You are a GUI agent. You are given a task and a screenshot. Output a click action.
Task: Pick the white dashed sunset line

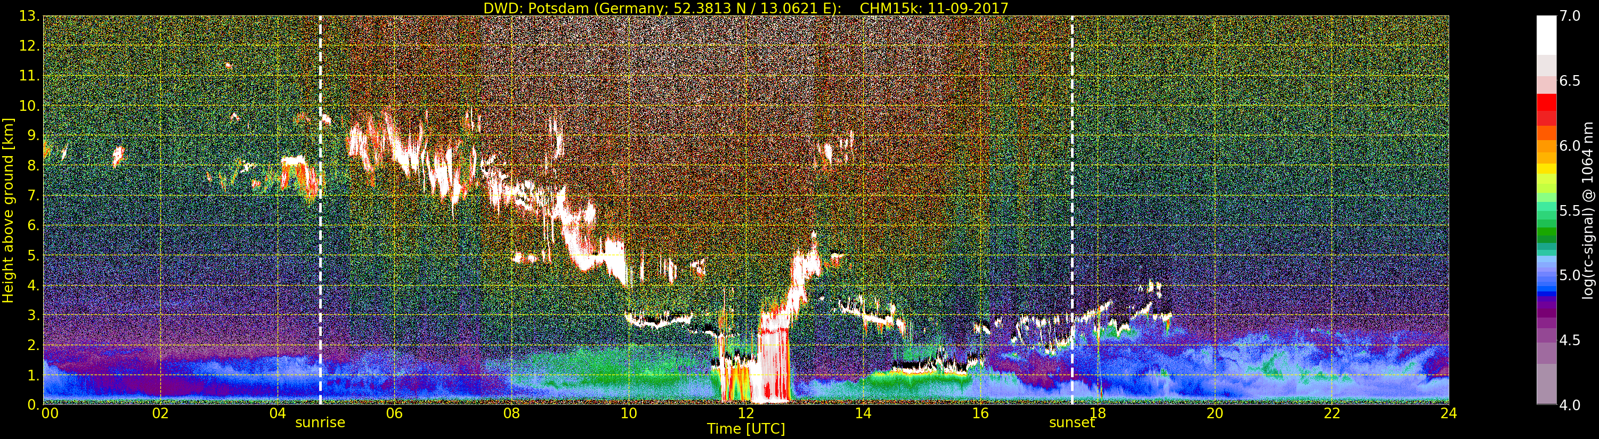pos(1072,210)
